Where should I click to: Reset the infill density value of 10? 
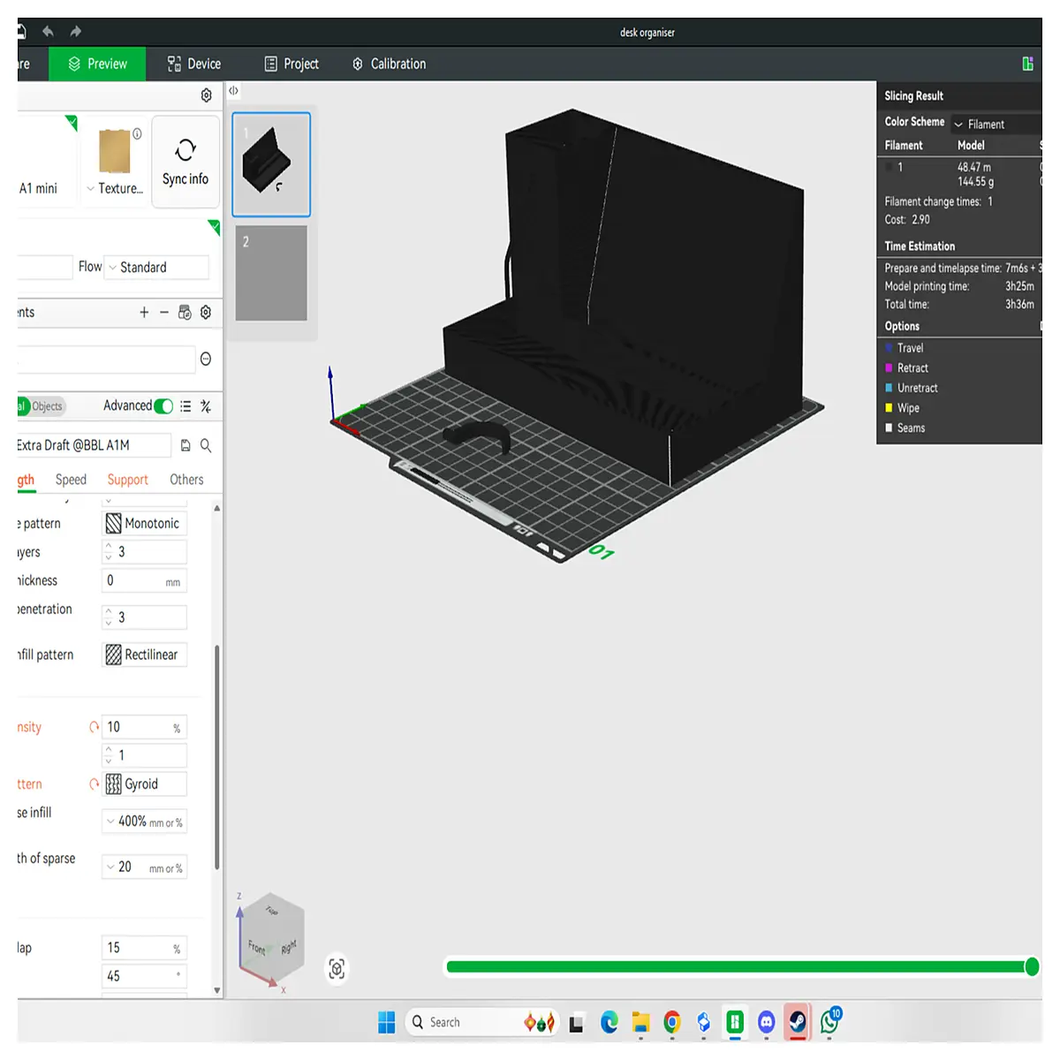(x=94, y=727)
